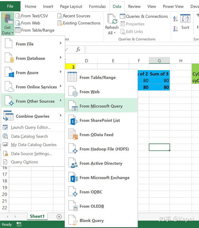Click the From Microsoft Exchange icon
The width and height of the screenshot is (199, 228).
tap(73, 178)
